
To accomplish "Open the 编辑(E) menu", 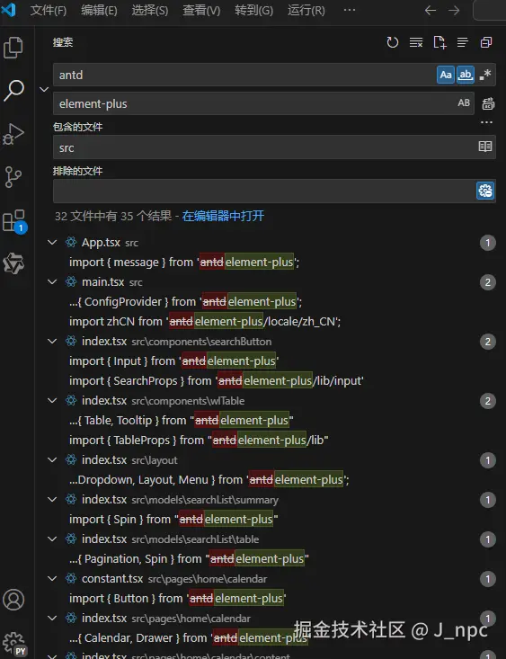I will pyautogui.click(x=99, y=10).
